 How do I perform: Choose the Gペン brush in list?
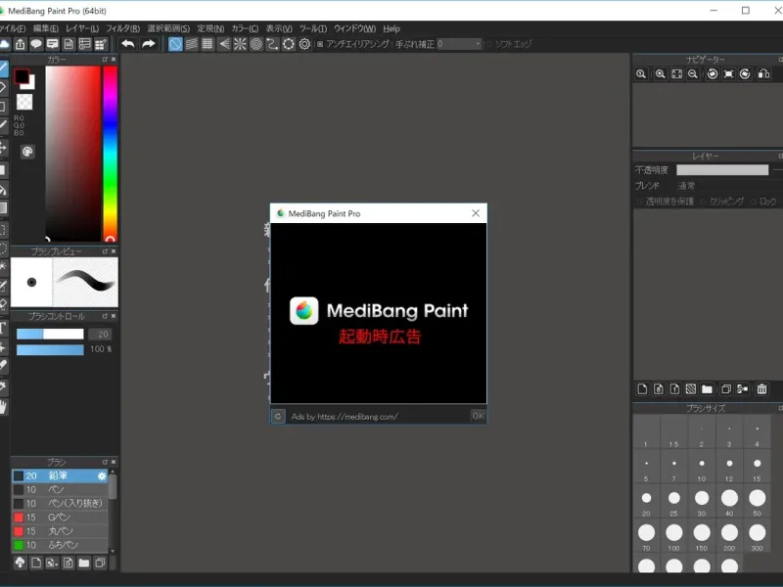[x=61, y=517]
